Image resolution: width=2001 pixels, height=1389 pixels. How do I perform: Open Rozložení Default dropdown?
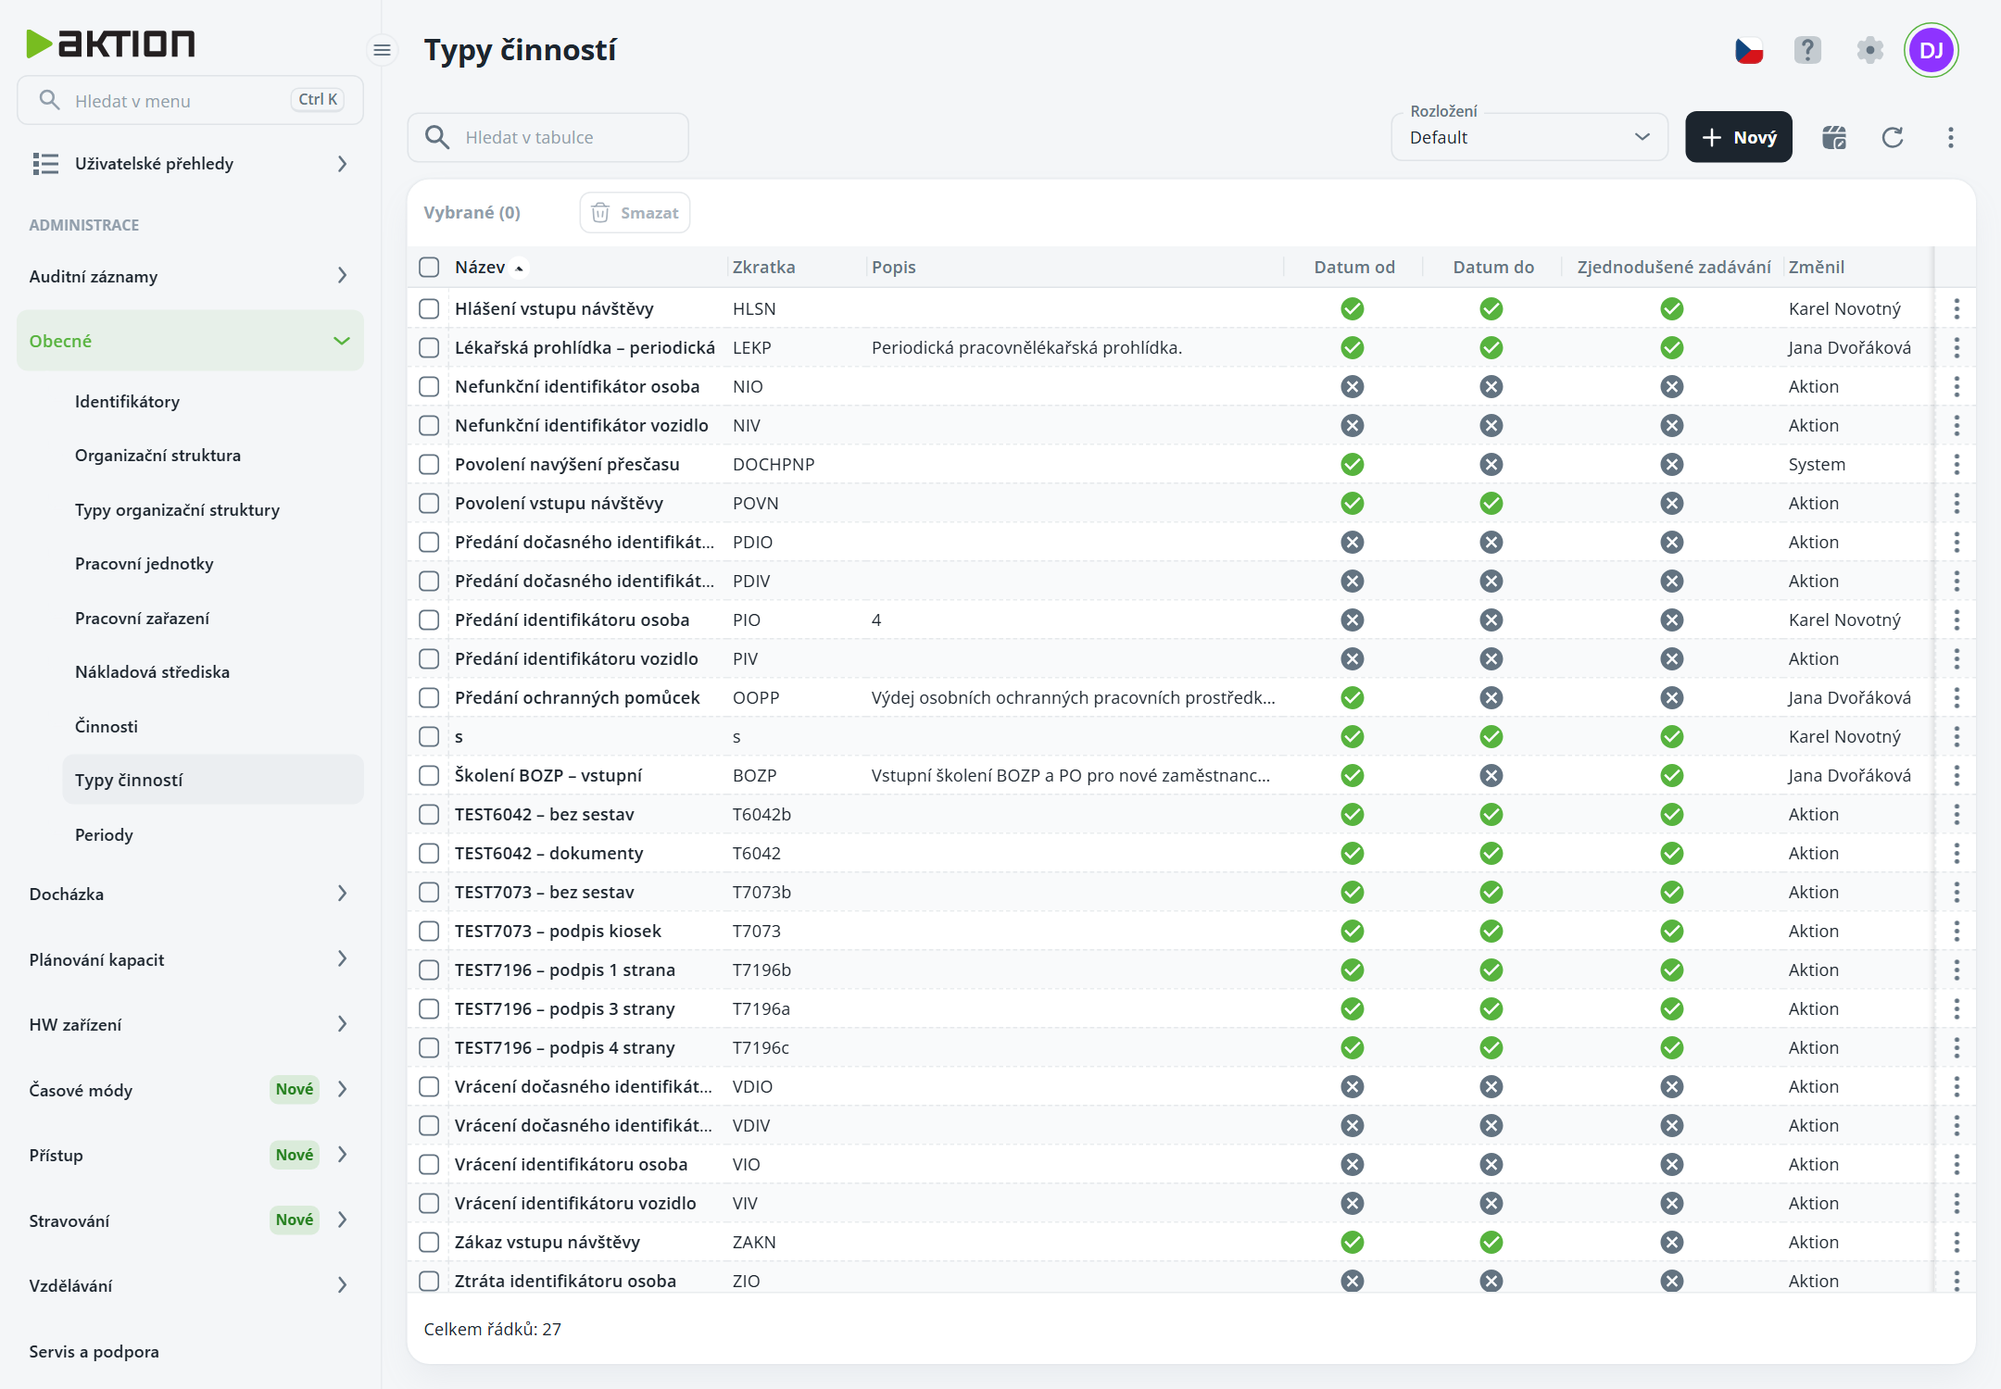[x=1529, y=137]
